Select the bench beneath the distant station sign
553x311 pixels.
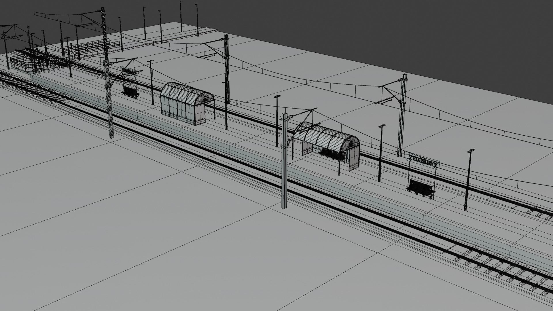pyautogui.click(x=131, y=92)
